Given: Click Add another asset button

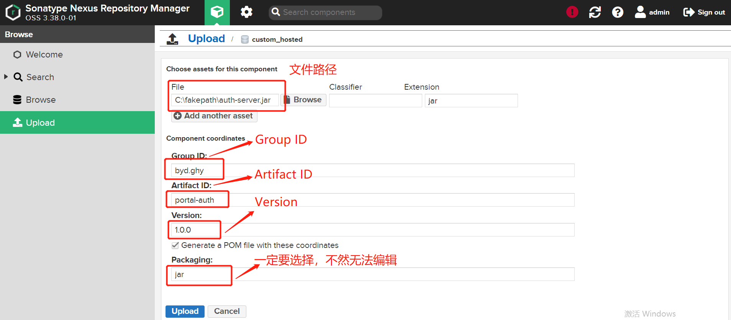Looking at the screenshot, I should (x=214, y=116).
